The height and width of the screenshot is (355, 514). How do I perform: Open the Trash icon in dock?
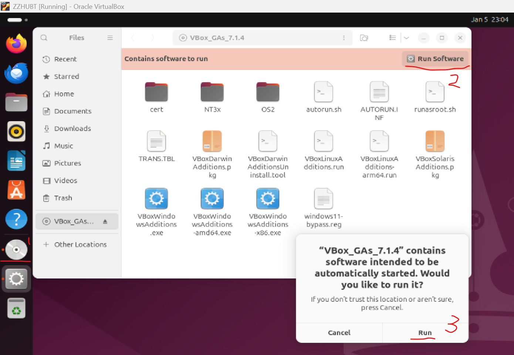16,308
